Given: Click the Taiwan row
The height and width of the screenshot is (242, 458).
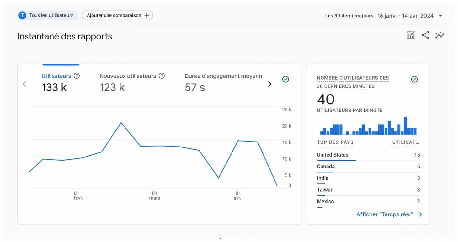Looking at the screenshot, I should (368, 190).
